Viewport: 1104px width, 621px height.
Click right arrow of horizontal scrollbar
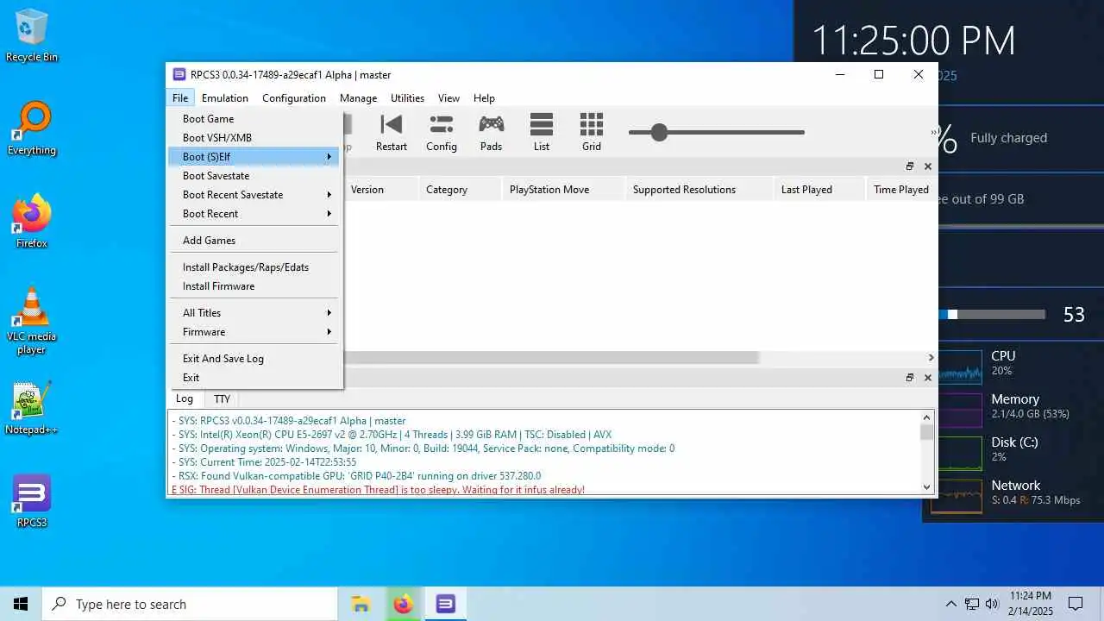931,357
